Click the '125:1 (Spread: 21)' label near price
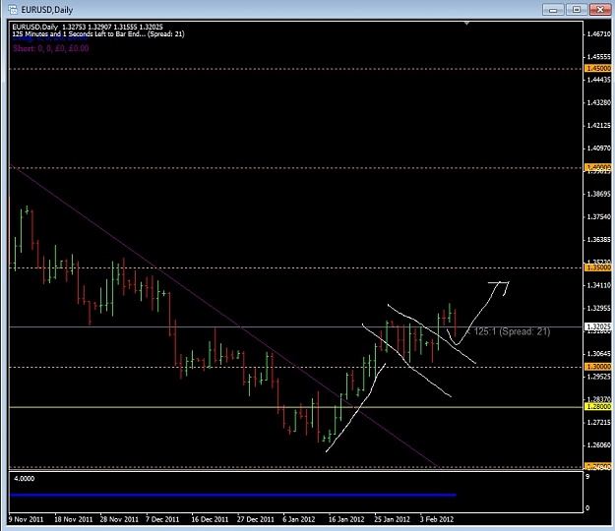Screen dimensions: 615x531 point(512,331)
